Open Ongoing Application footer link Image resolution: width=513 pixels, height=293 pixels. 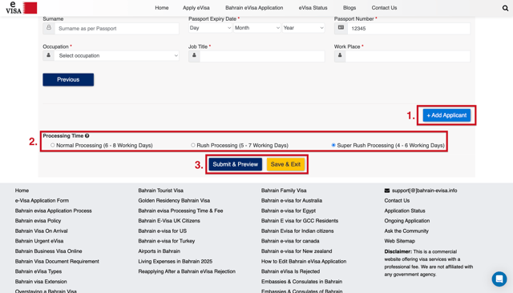407,221
